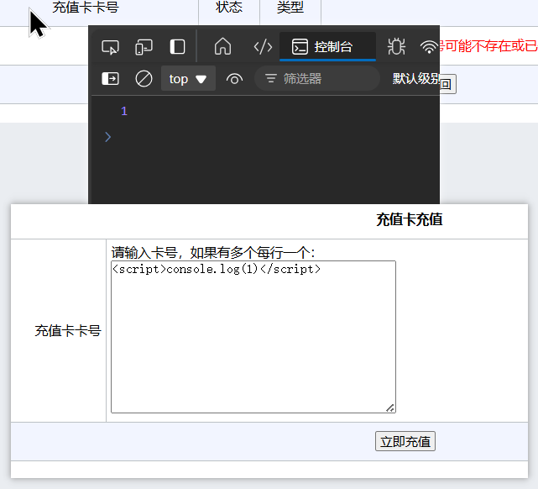Clear the console with the circle-slash icon
Viewport: 538px width, 489px height.
(x=144, y=79)
